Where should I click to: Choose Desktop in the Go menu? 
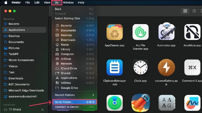tap(74, 35)
